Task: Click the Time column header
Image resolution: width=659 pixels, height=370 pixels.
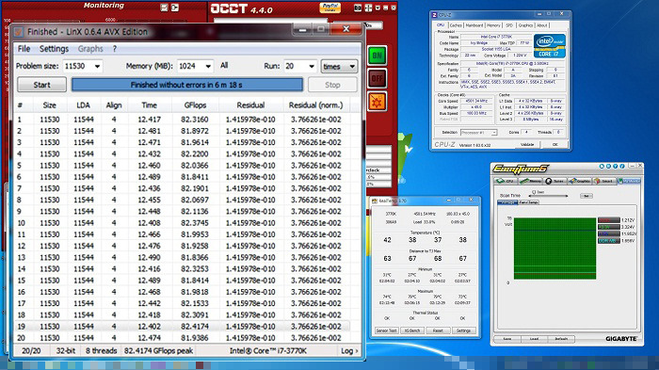Action: tap(149, 105)
